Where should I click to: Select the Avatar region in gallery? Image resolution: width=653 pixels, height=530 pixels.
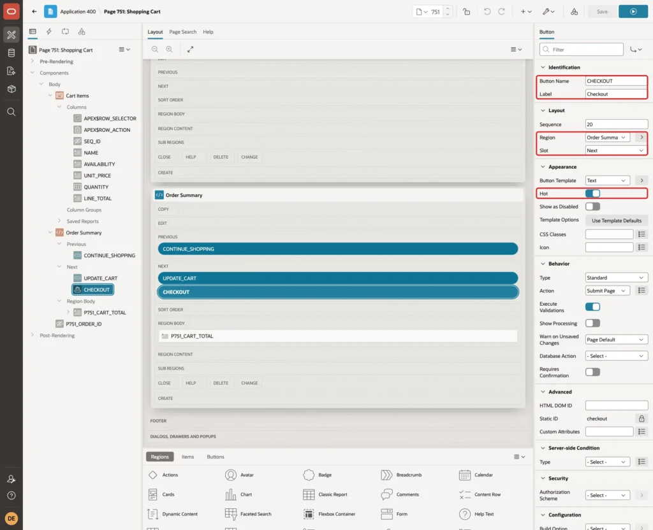[240, 475]
